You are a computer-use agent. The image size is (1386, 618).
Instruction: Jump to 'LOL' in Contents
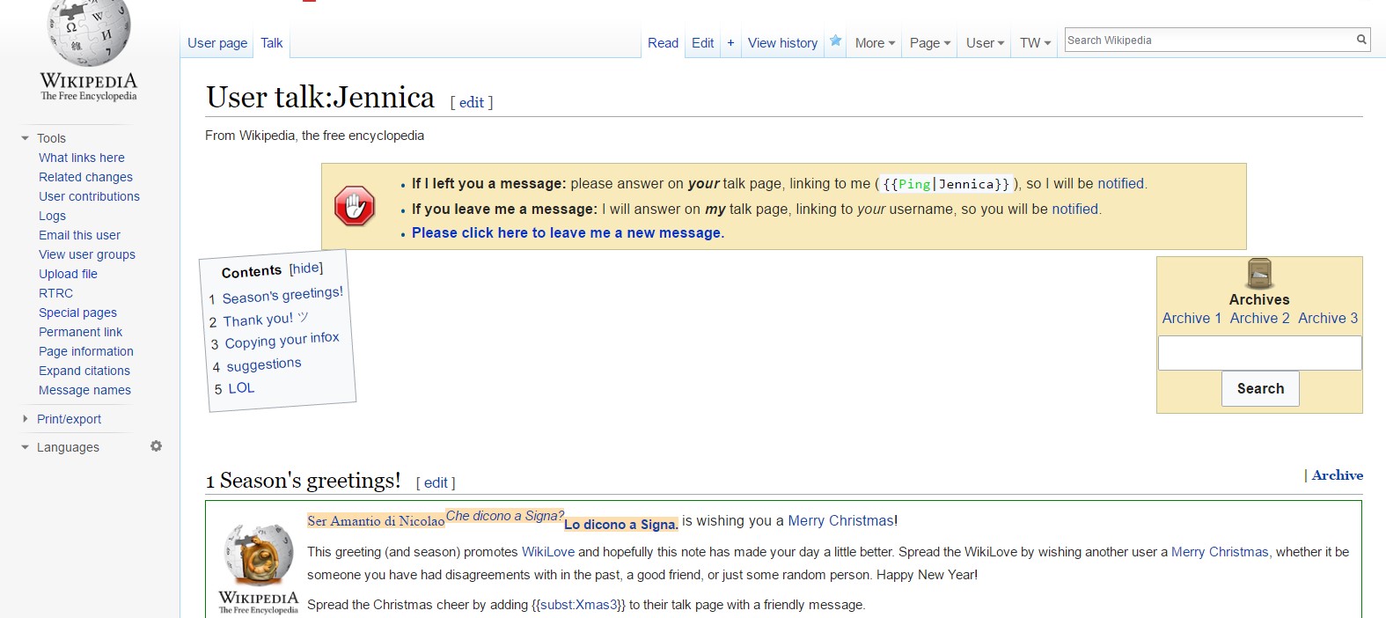(x=241, y=388)
